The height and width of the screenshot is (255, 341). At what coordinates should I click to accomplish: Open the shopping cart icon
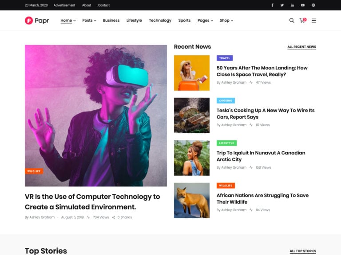303,20
